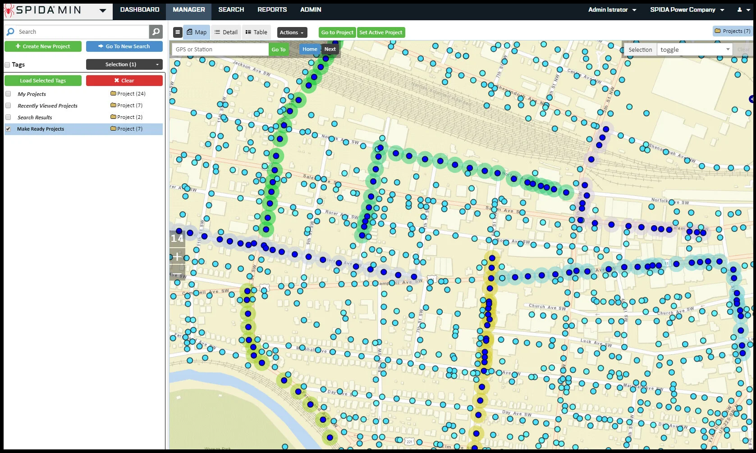Uncheck the Make Ready Projects checkbox
The height and width of the screenshot is (453, 756).
point(8,129)
